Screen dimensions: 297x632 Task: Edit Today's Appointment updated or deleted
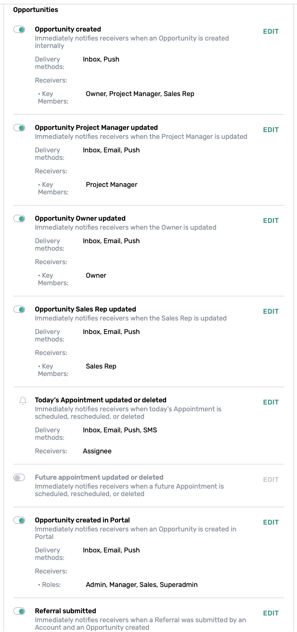tap(271, 402)
